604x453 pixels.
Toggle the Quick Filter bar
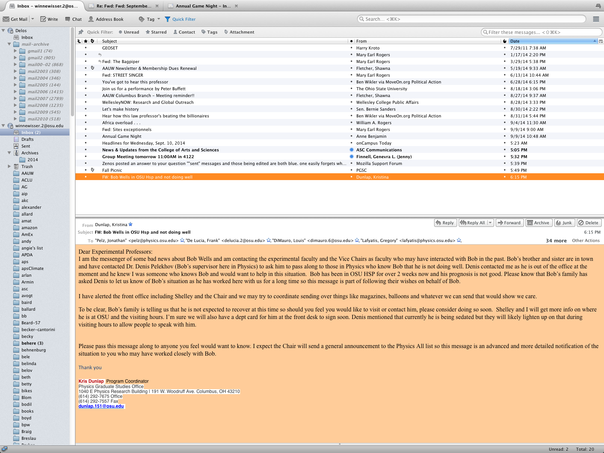(180, 19)
